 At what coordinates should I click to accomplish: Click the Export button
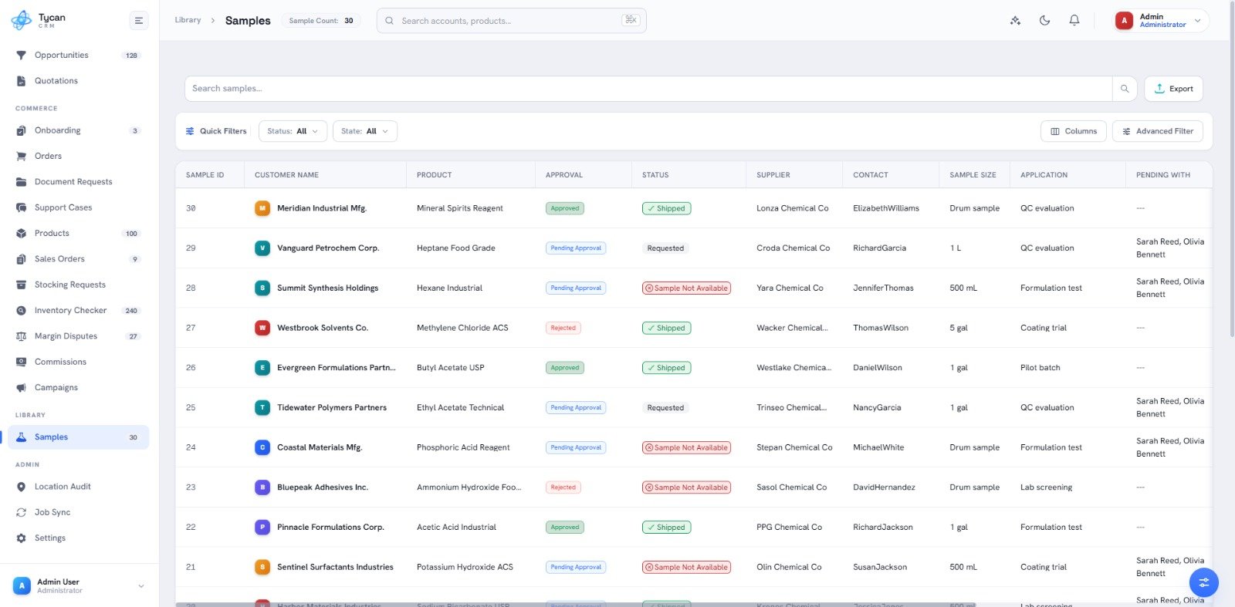[x=1173, y=89]
